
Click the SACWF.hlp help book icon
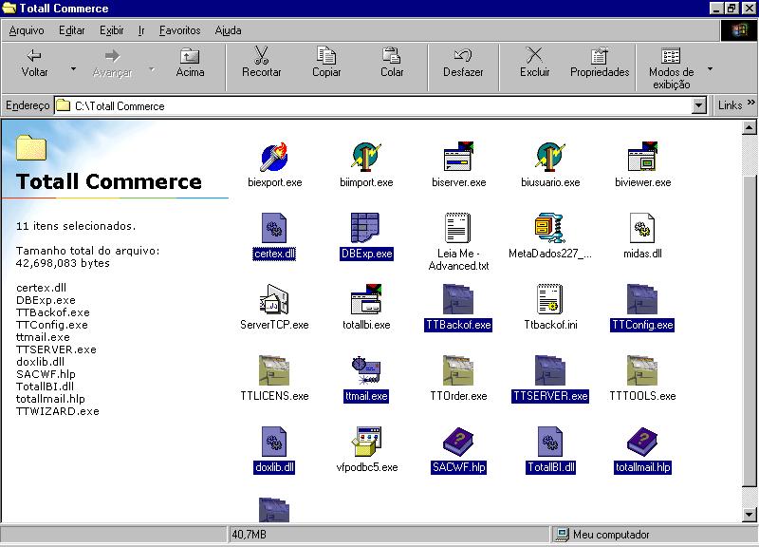pos(458,442)
